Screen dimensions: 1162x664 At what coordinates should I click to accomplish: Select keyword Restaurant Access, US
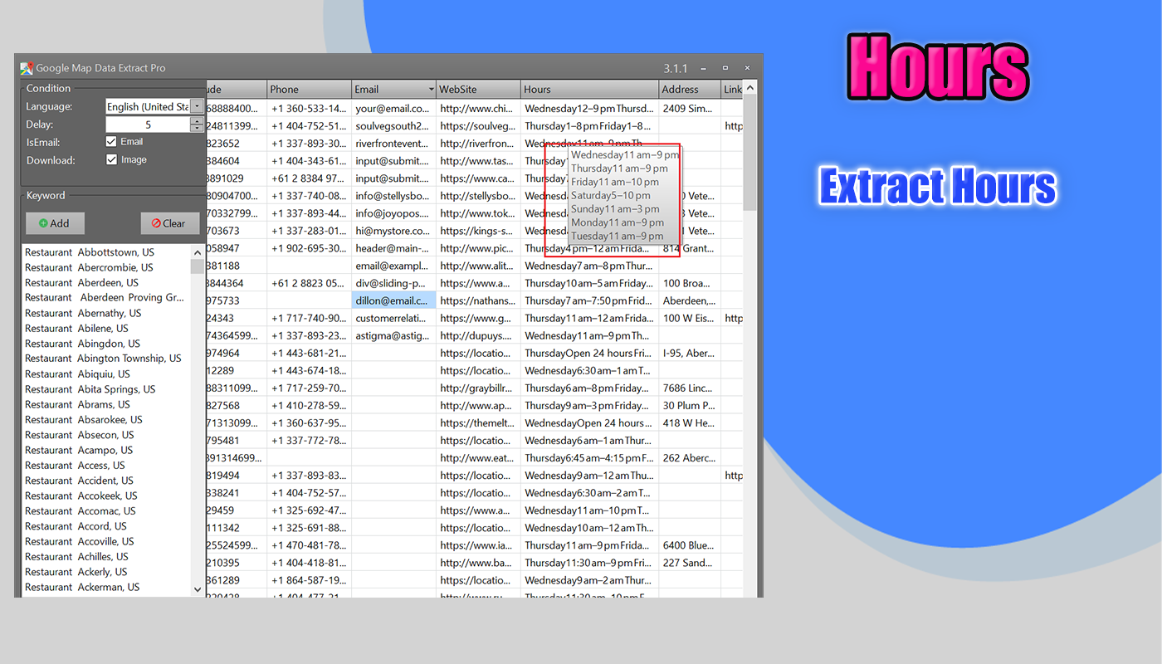tap(75, 465)
